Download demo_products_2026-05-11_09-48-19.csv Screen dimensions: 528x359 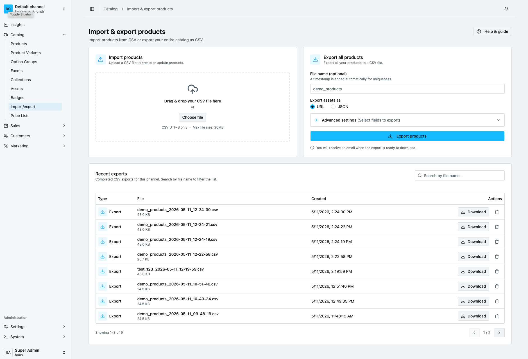[473, 316]
